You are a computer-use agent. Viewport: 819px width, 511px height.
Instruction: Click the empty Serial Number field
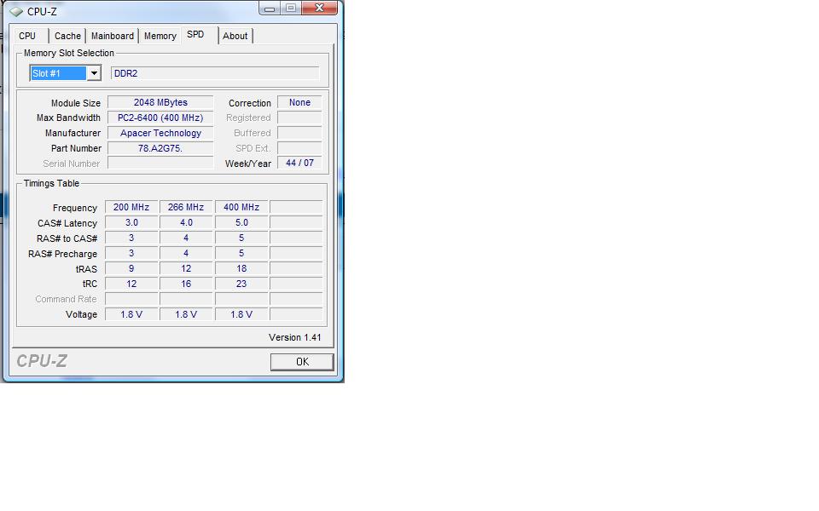[x=160, y=164]
